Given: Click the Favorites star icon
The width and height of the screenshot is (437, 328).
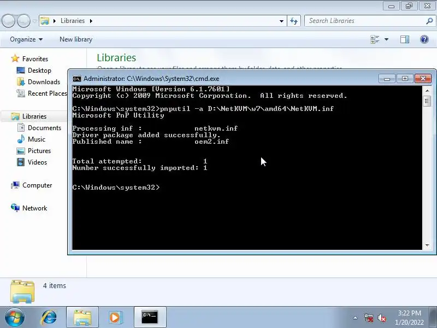Looking at the screenshot, I should [x=15, y=58].
